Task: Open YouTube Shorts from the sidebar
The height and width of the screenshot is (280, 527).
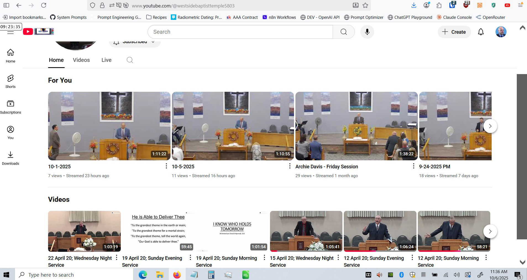Action: click(11, 81)
